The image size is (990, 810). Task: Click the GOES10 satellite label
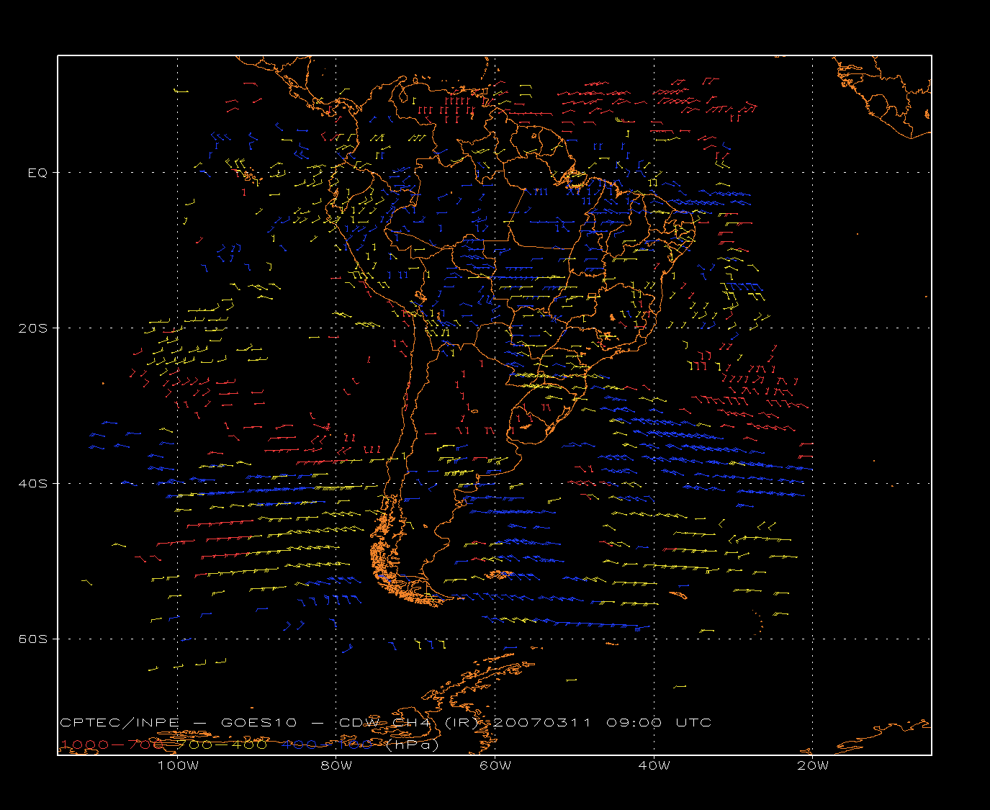pyautogui.click(x=258, y=723)
